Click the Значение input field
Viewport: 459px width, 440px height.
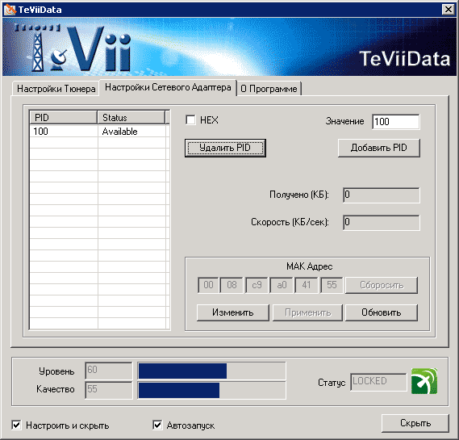(x=396, y=122)
